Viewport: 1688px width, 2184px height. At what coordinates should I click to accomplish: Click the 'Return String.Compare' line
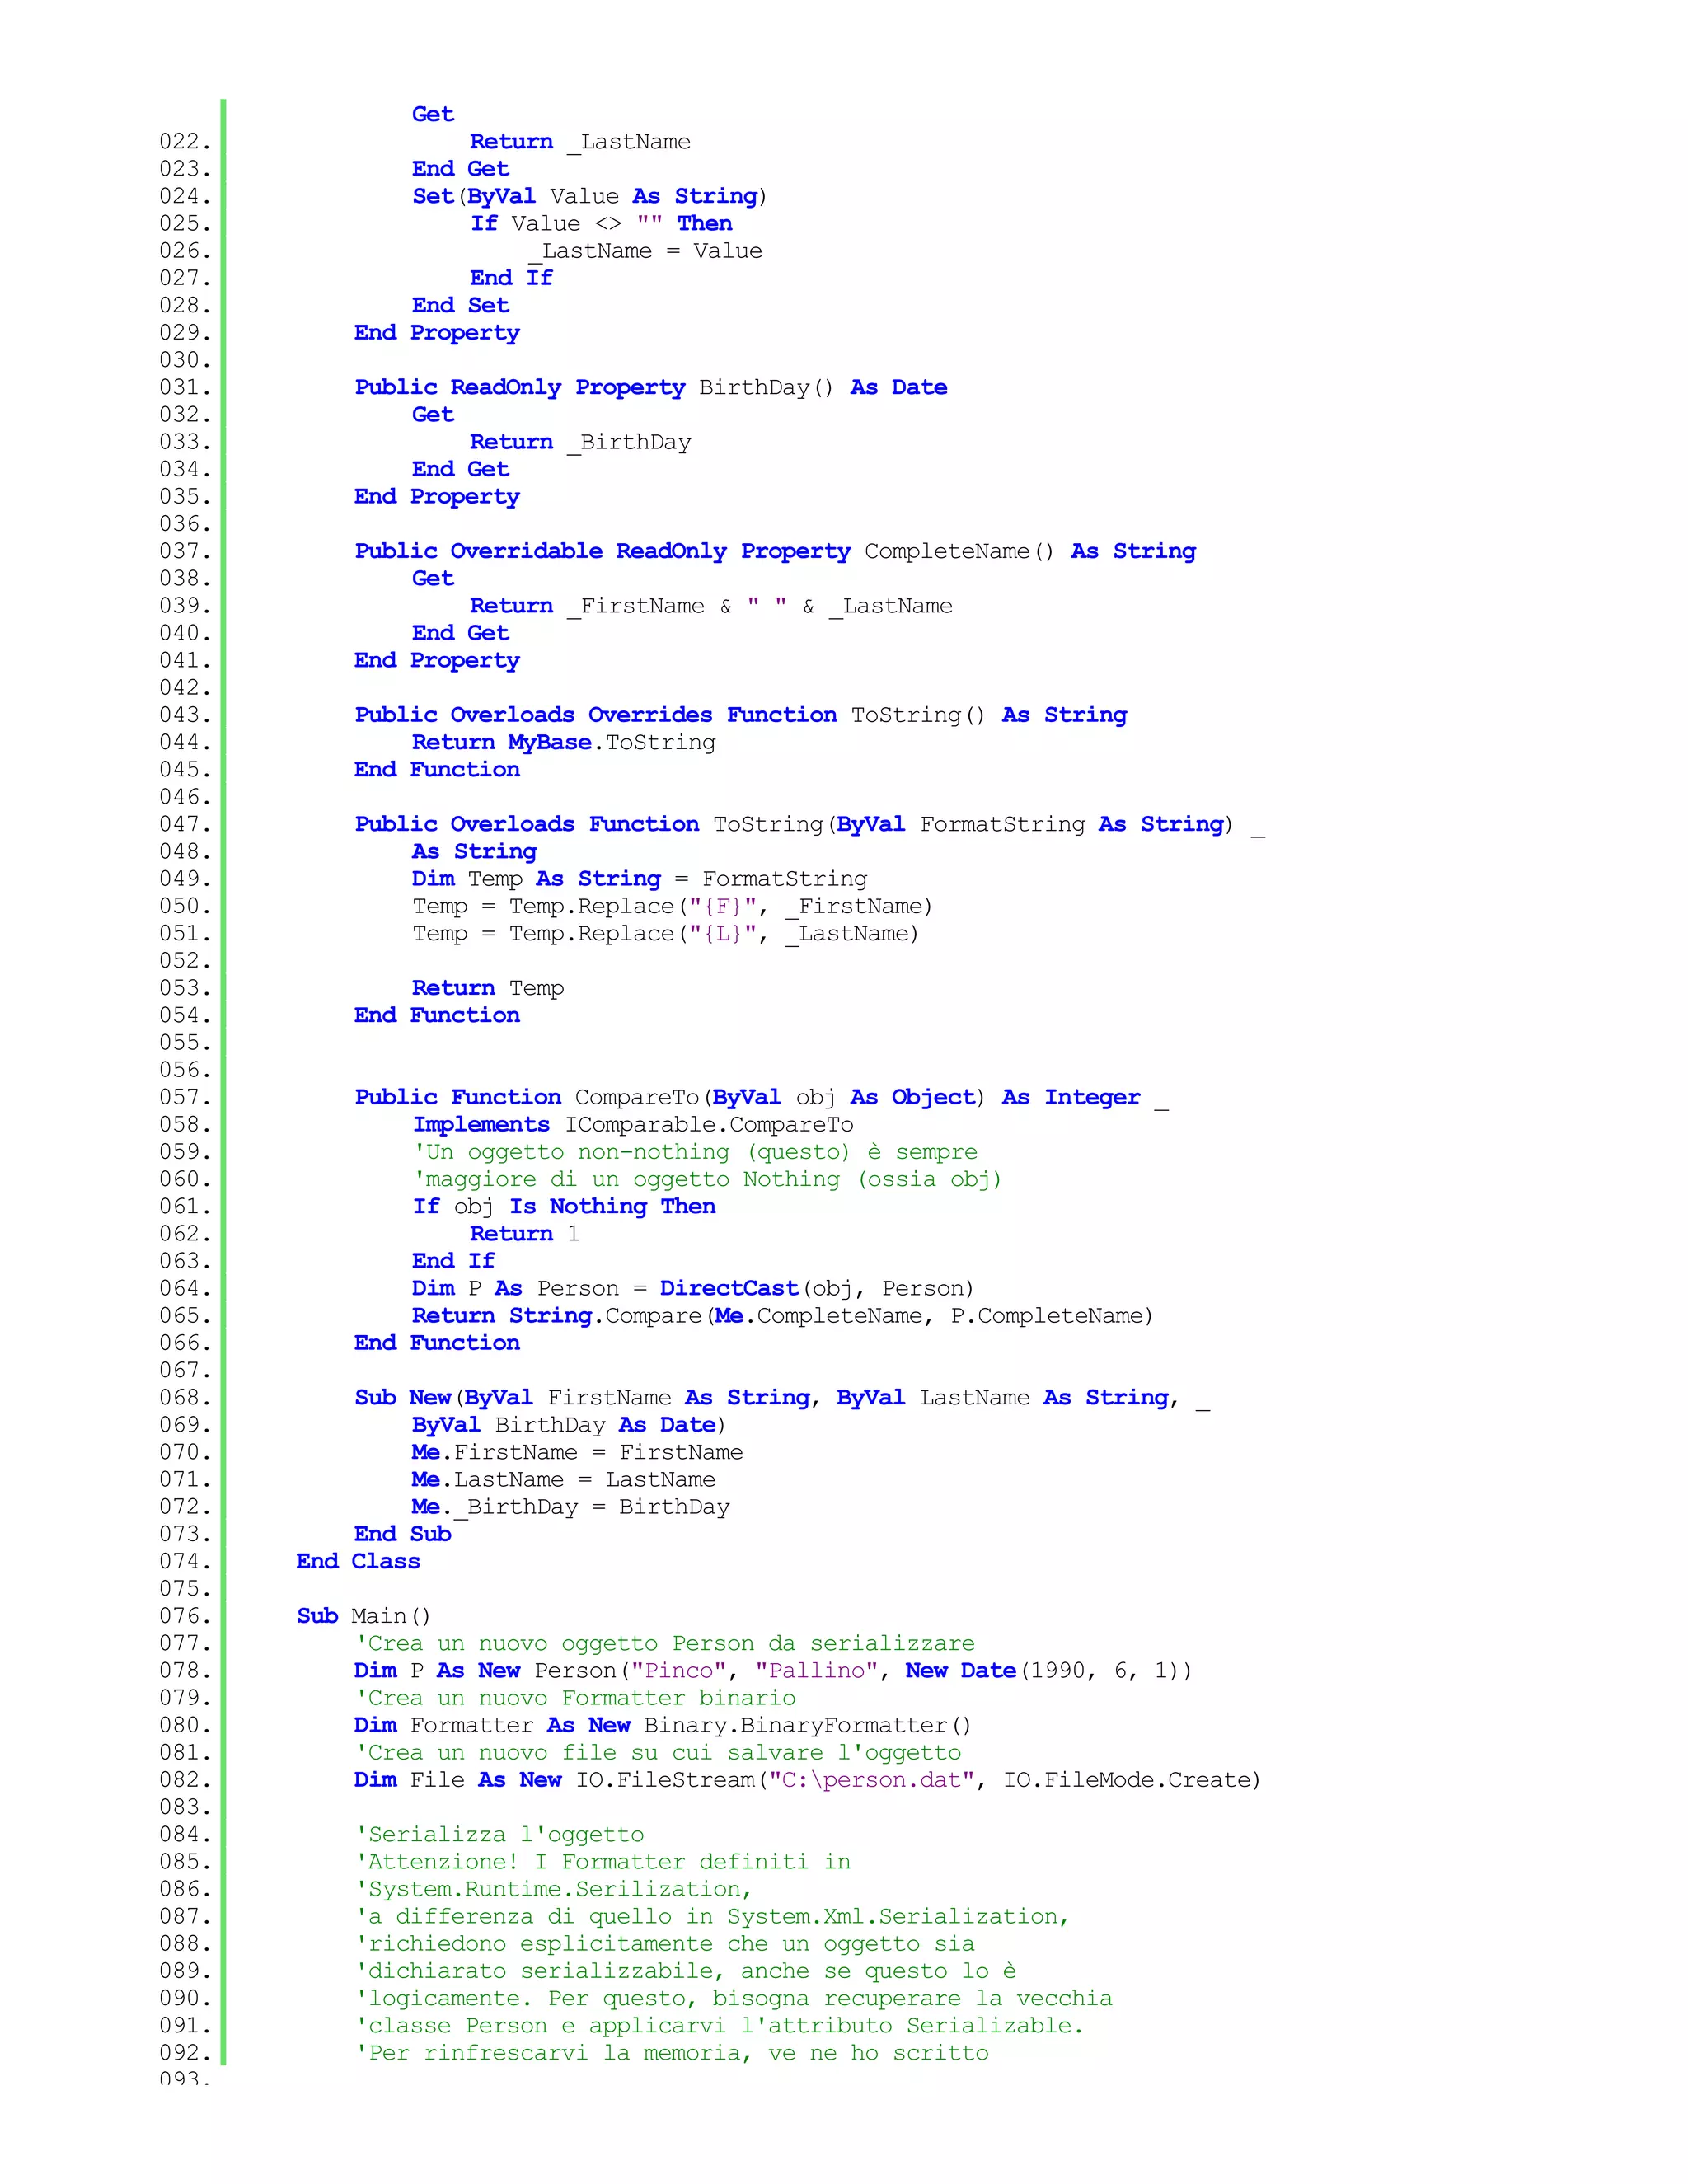783,1316
